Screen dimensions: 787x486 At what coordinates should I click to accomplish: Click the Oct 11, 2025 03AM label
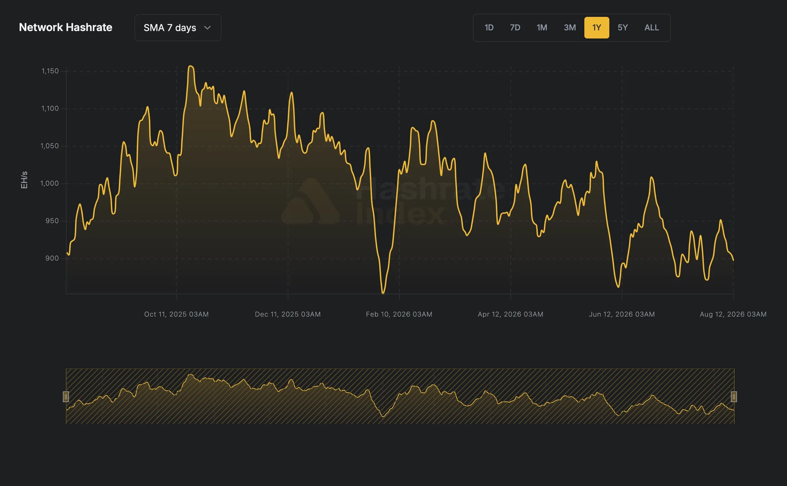click(176, 314)
